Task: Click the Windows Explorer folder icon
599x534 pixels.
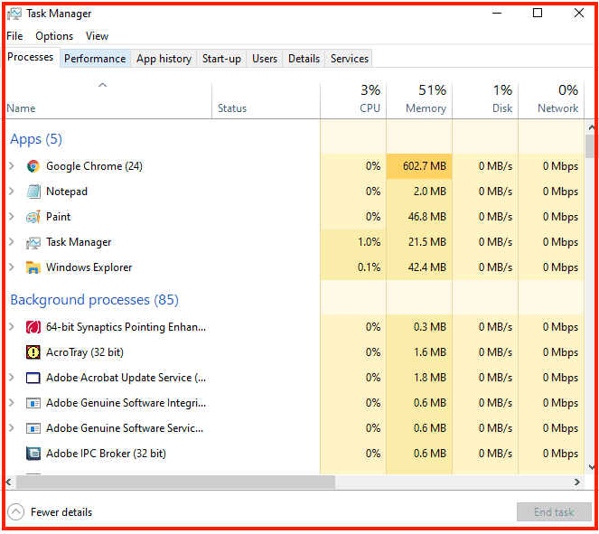Action: 33,267
